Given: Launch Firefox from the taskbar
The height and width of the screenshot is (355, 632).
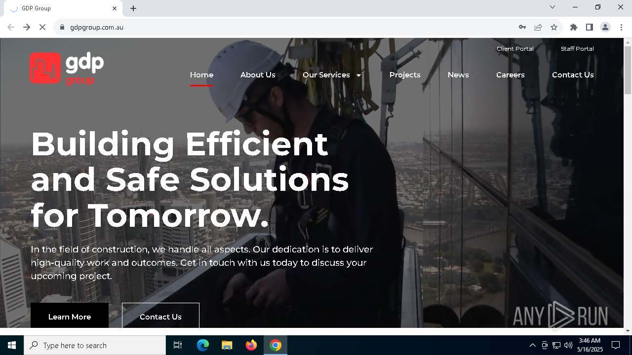Looking at the screenshot, I should coord(251,345).
